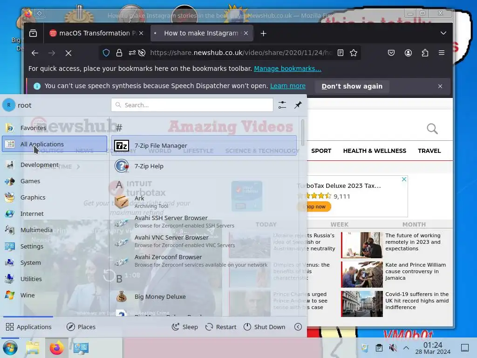
Task: Bookmark this page with star
Action: 354,53
